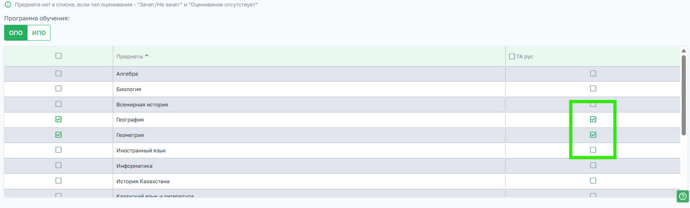This screenshot has height=208, width=690.
Task: Check the Биология row checkbox on left
Action: (x=58, y=88)
